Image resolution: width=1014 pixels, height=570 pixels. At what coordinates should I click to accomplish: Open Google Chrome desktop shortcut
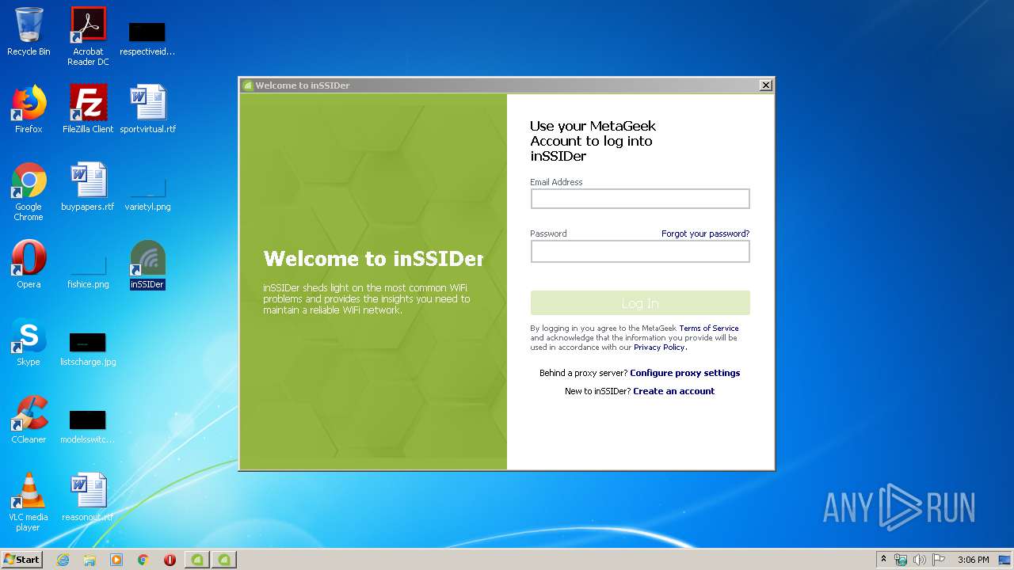click(29, 192)
